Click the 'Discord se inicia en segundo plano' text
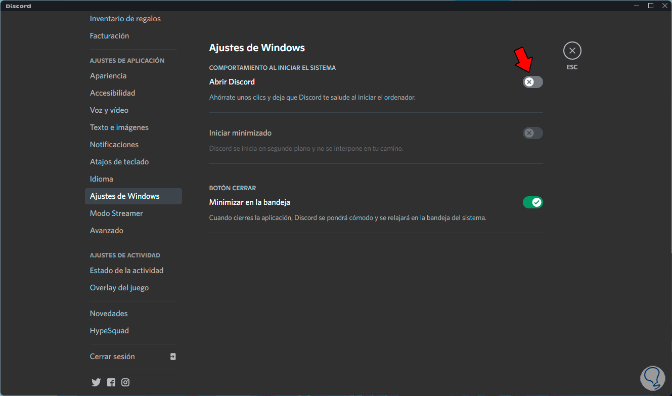The image size is (672, 396). [306, 149]
